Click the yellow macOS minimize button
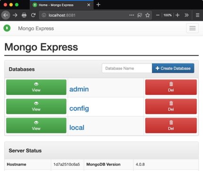Screen dimensions: 203x171 [11, 5]
